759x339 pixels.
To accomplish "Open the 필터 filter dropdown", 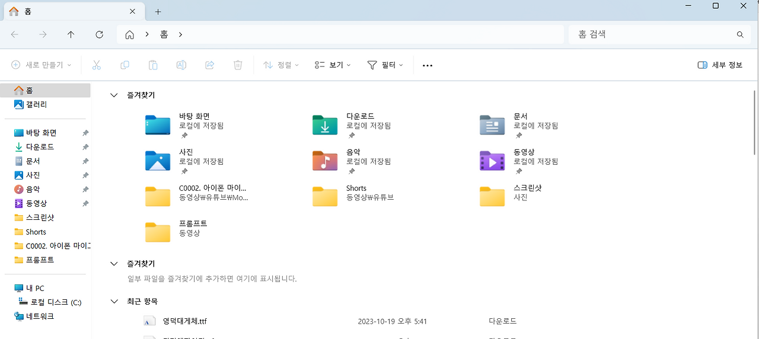I will [x=385, y=65].
